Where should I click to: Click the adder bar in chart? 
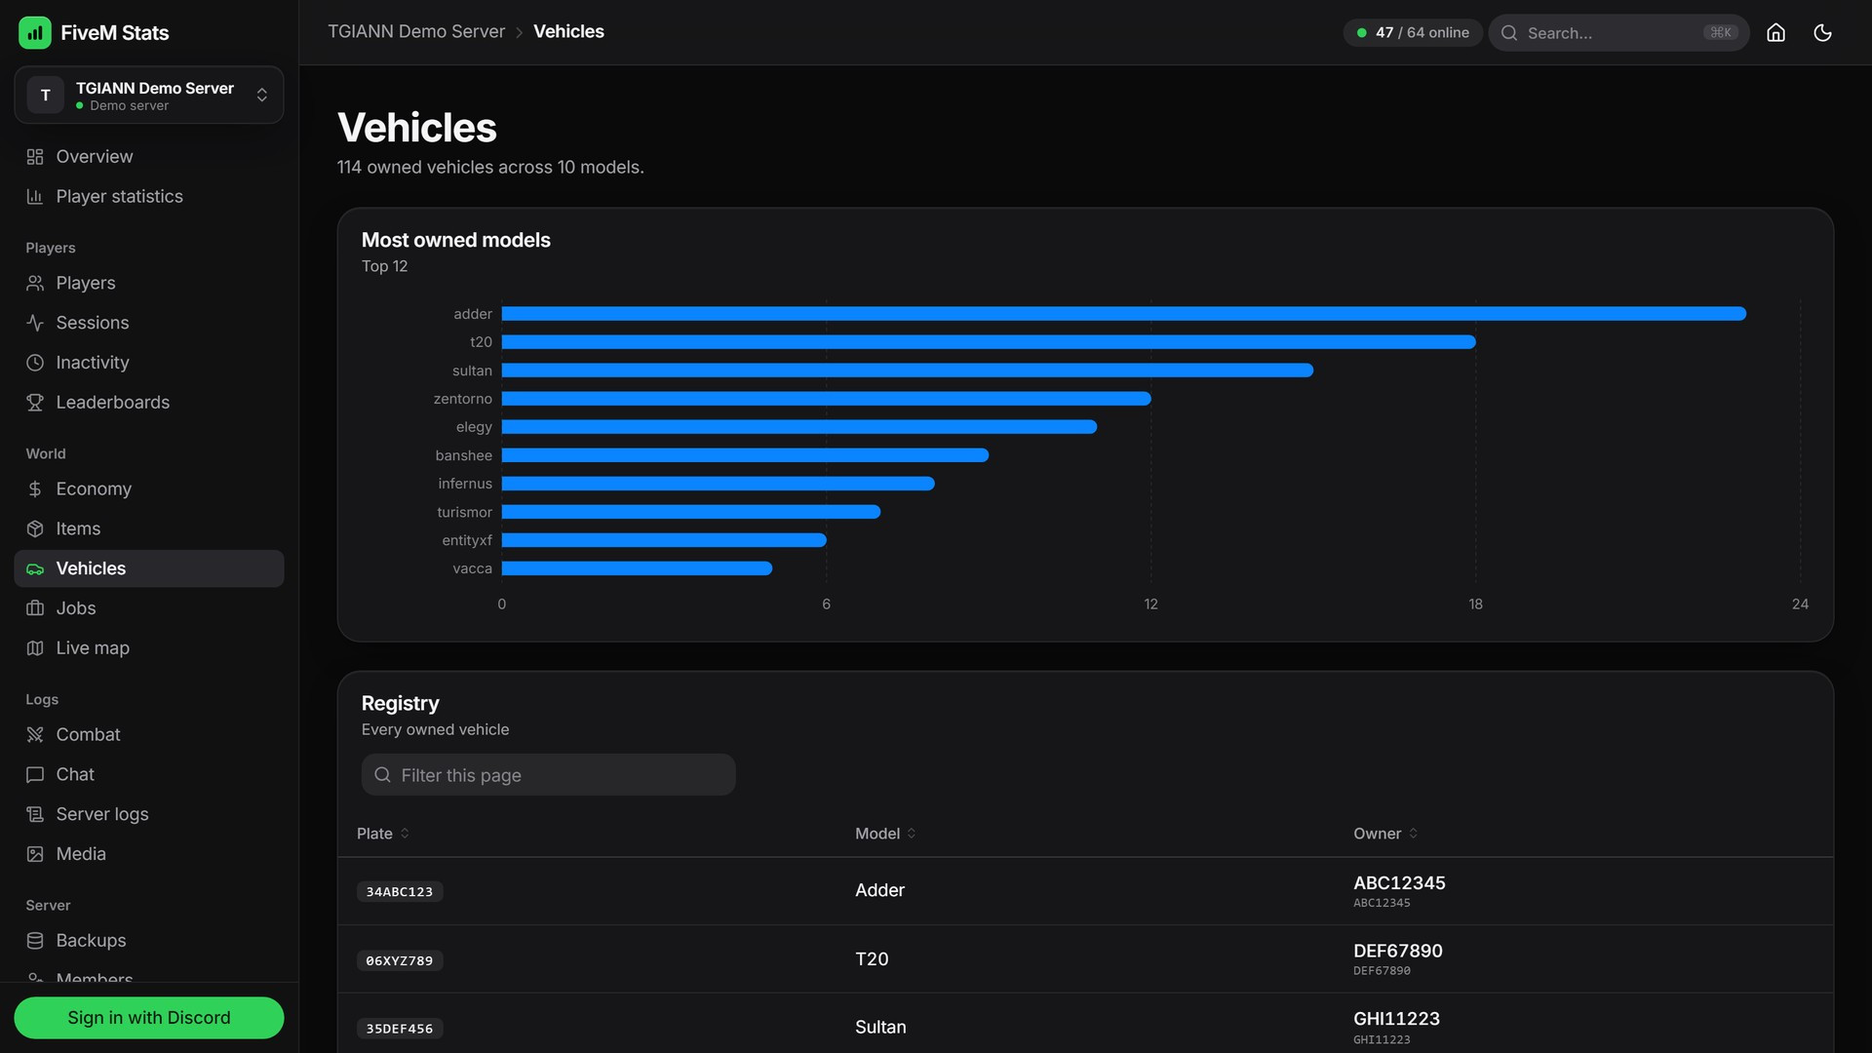click(1123, 314)
